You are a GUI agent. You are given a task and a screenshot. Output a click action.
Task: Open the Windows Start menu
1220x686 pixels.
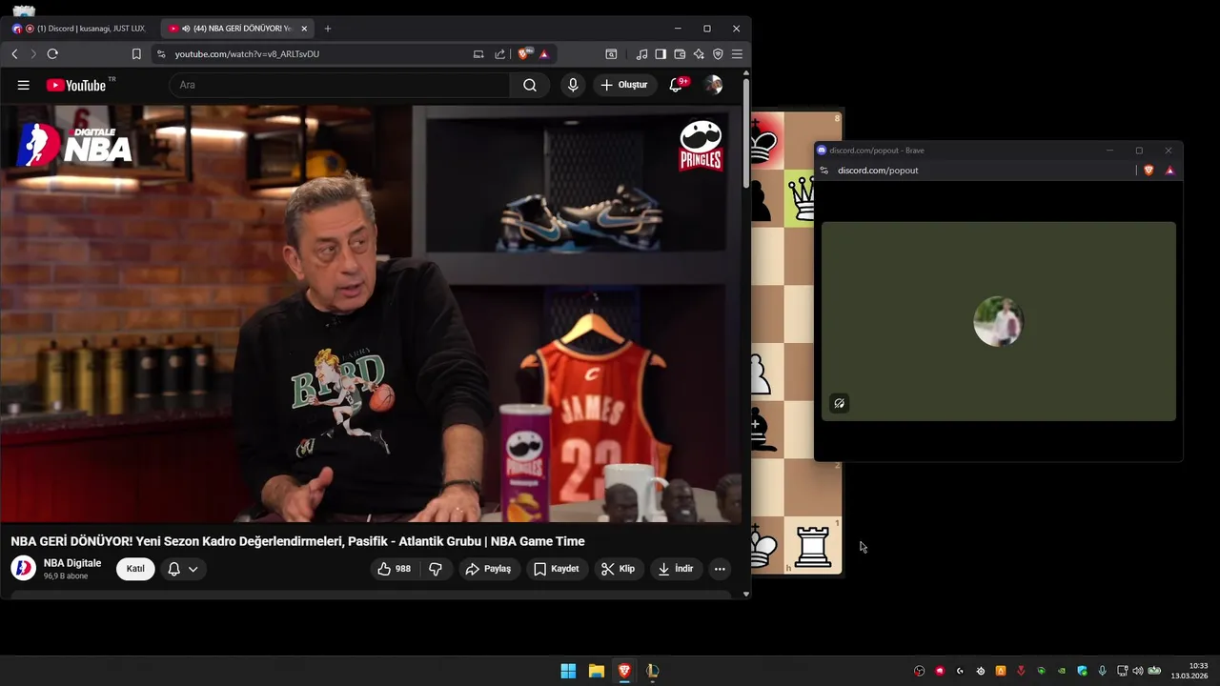click(568, 671)
